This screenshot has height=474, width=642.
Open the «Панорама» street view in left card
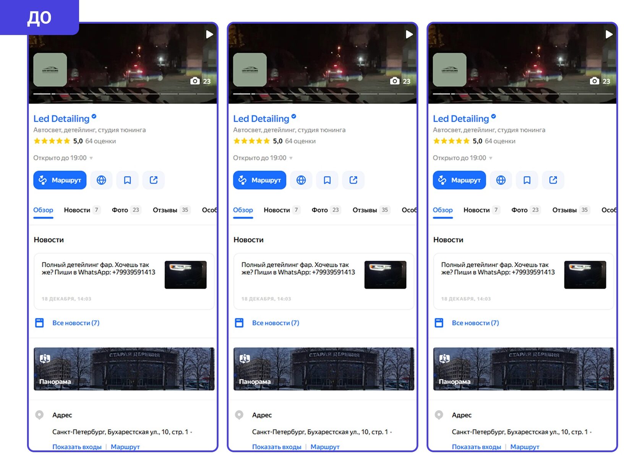(x=124, y=369)
